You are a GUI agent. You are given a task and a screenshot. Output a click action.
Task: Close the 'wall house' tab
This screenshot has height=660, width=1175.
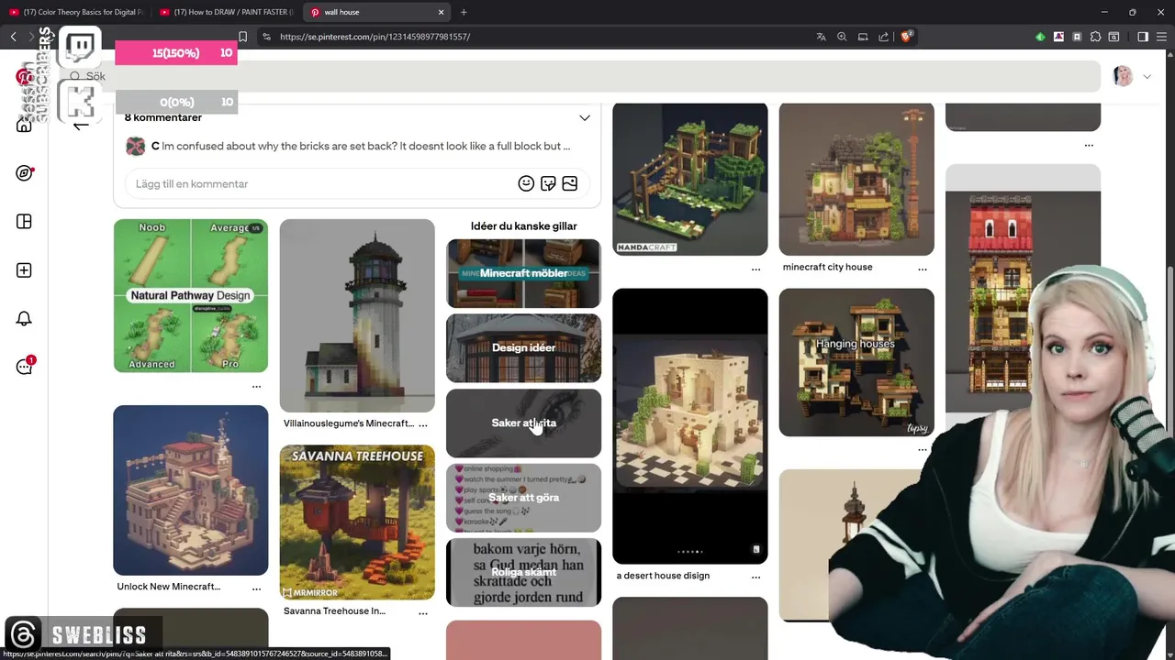tap(441, 12)
